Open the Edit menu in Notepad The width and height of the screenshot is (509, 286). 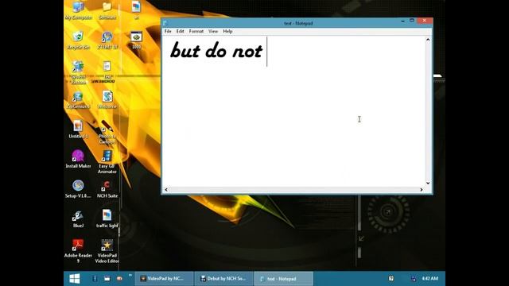181,31
